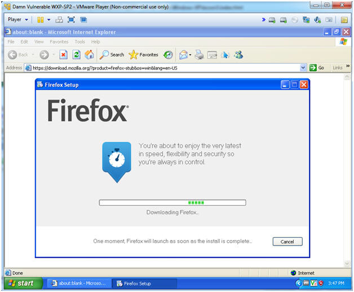Viewport: 354px width, 292px height.
Task: Click the Search toolbar button
Action: tap(112, 55)
